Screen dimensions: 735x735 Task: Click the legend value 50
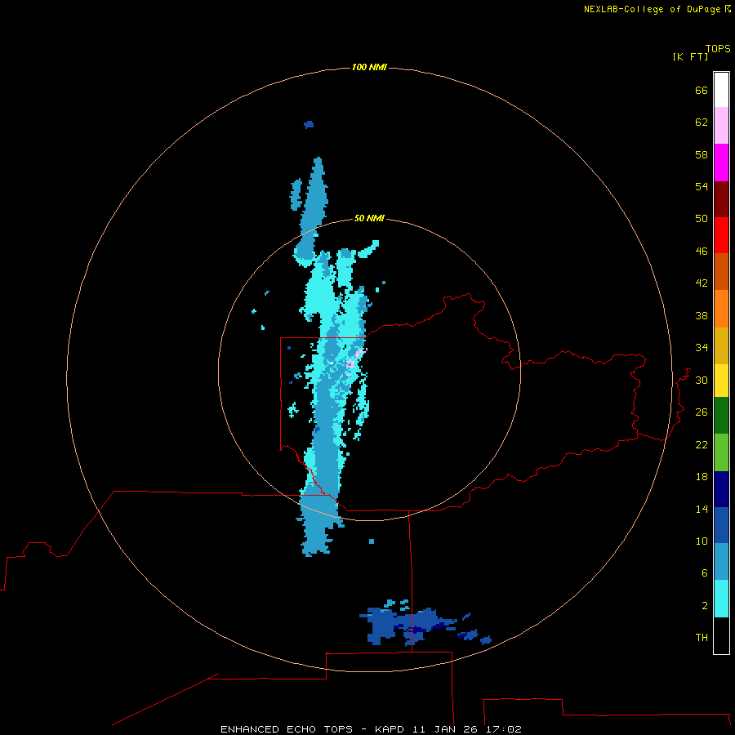pos(702,219)
